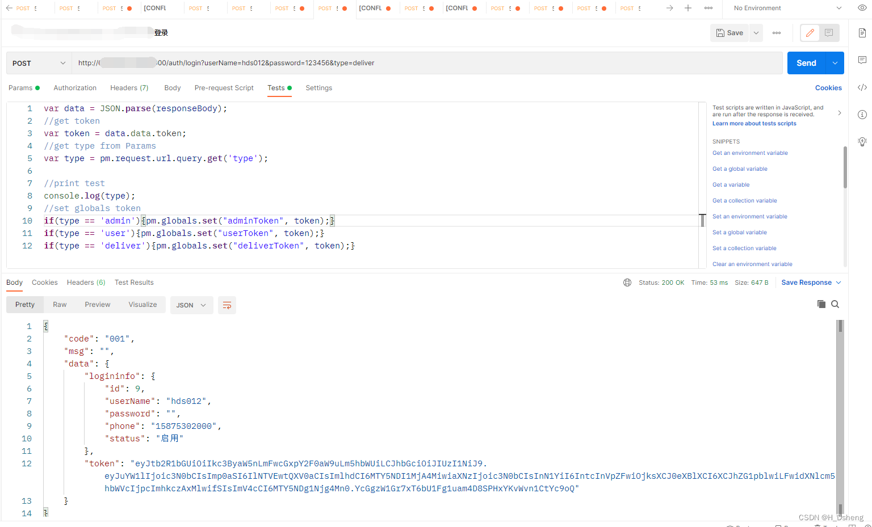The width and height of the screenshot is (872, 527).
Task: Insert 'Set an environment variable' snippet
Action: [x=749, y=217]
